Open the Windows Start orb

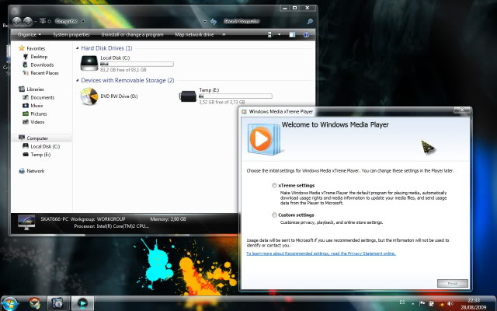pos(9,303)
